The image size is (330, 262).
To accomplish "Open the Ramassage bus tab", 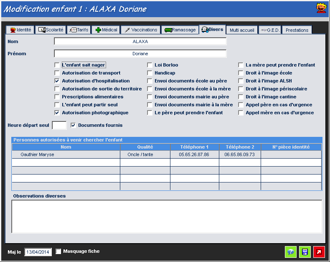I will [x=180, y=30].
